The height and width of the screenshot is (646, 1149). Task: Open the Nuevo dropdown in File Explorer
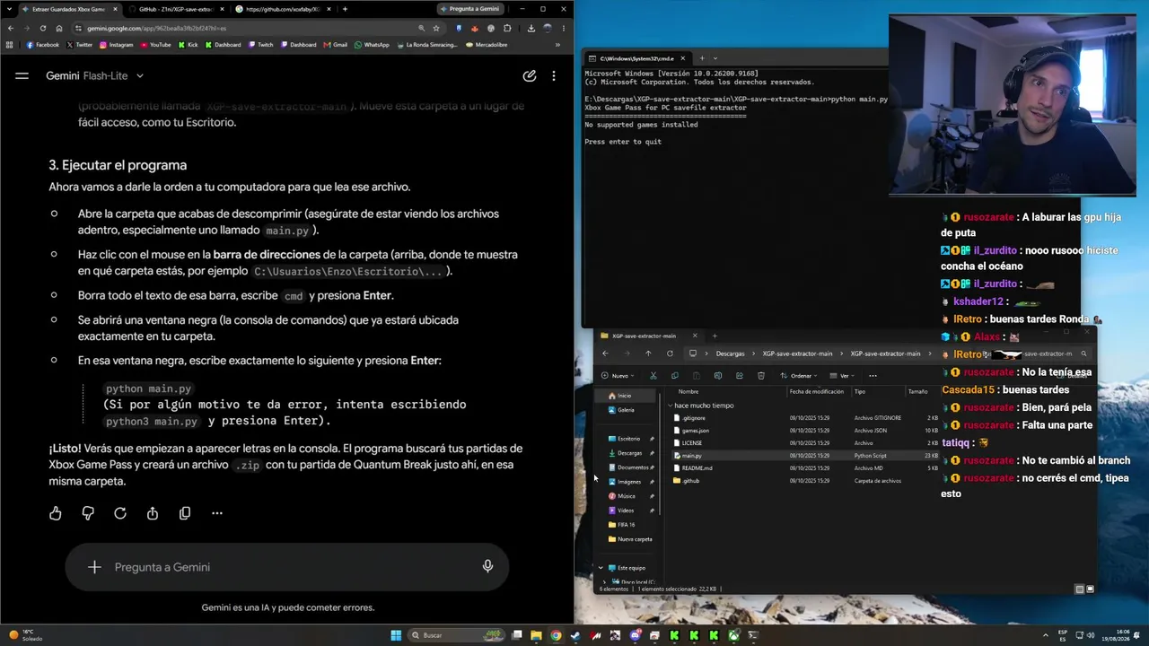coord(618,376)
